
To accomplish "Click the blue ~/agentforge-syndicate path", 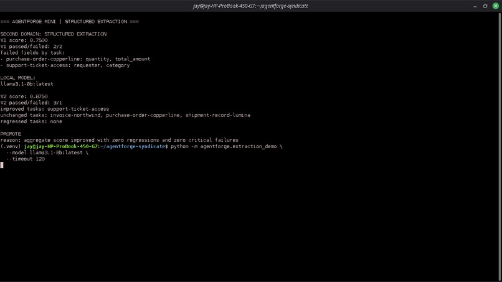I will [x=133, y=146].
